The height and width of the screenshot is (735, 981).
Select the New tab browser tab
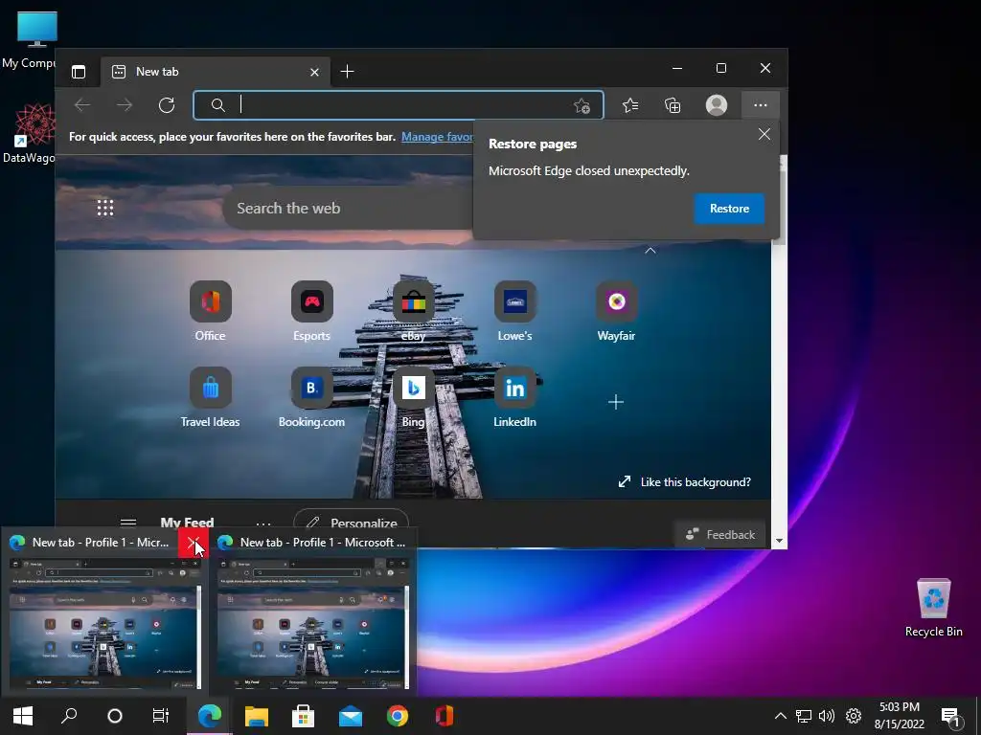pos(216,72)
